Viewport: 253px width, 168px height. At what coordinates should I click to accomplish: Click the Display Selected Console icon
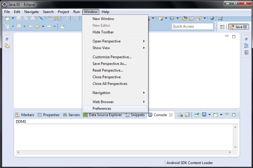204,115
